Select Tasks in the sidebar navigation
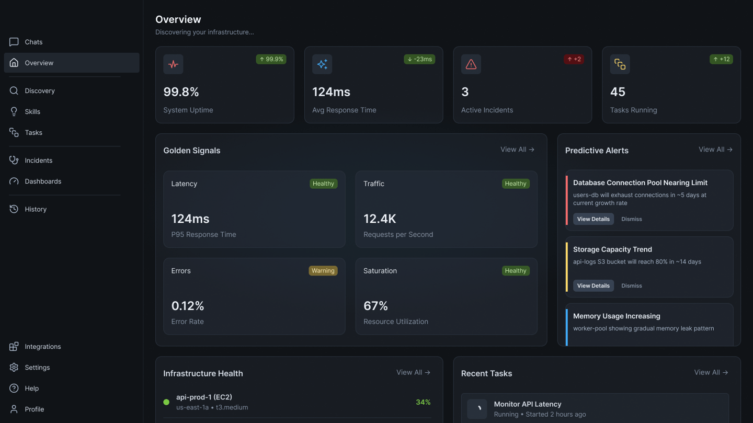The image size is (753, 423). pyautogui.click(x=33, y=133)
